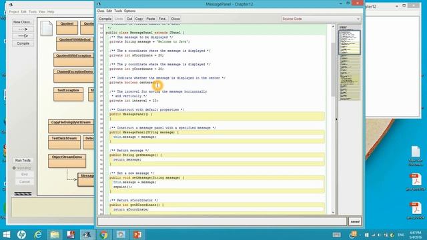Image resolution: width=427 pixels, height=240 pixels.
Task: Open the HP app on taskbar
Action: (x=21, y=235)
